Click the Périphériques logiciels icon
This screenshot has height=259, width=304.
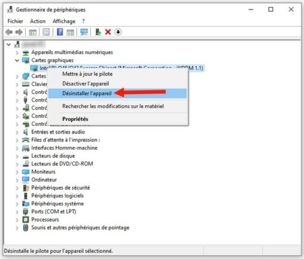point(25,196)
